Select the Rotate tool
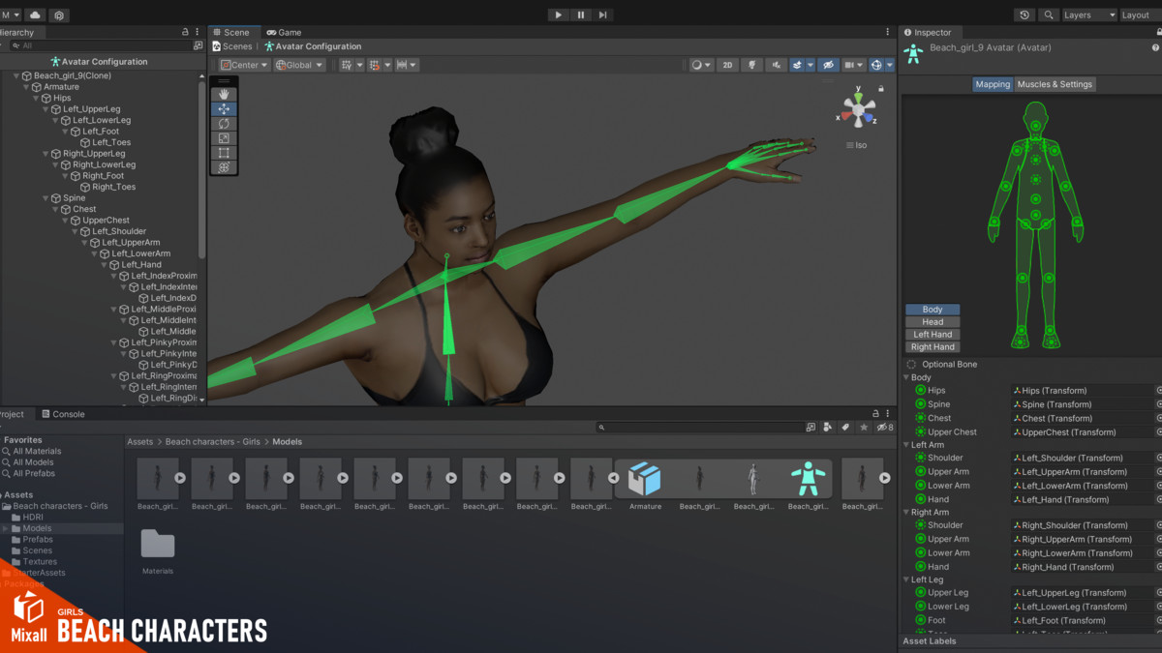The height and width of the screenshot is (653, 1162). (224, 124)
